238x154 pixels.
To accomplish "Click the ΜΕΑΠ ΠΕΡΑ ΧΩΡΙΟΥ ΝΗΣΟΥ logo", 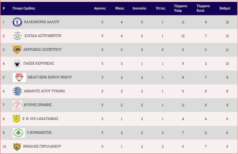I will [19, 77].
